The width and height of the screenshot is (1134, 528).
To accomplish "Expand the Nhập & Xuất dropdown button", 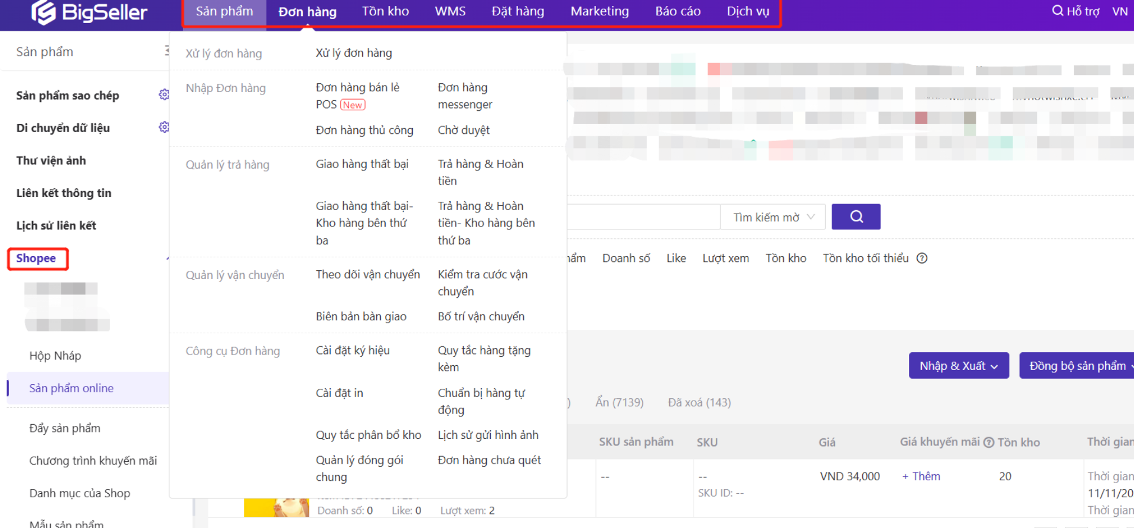I will [959, 366].
